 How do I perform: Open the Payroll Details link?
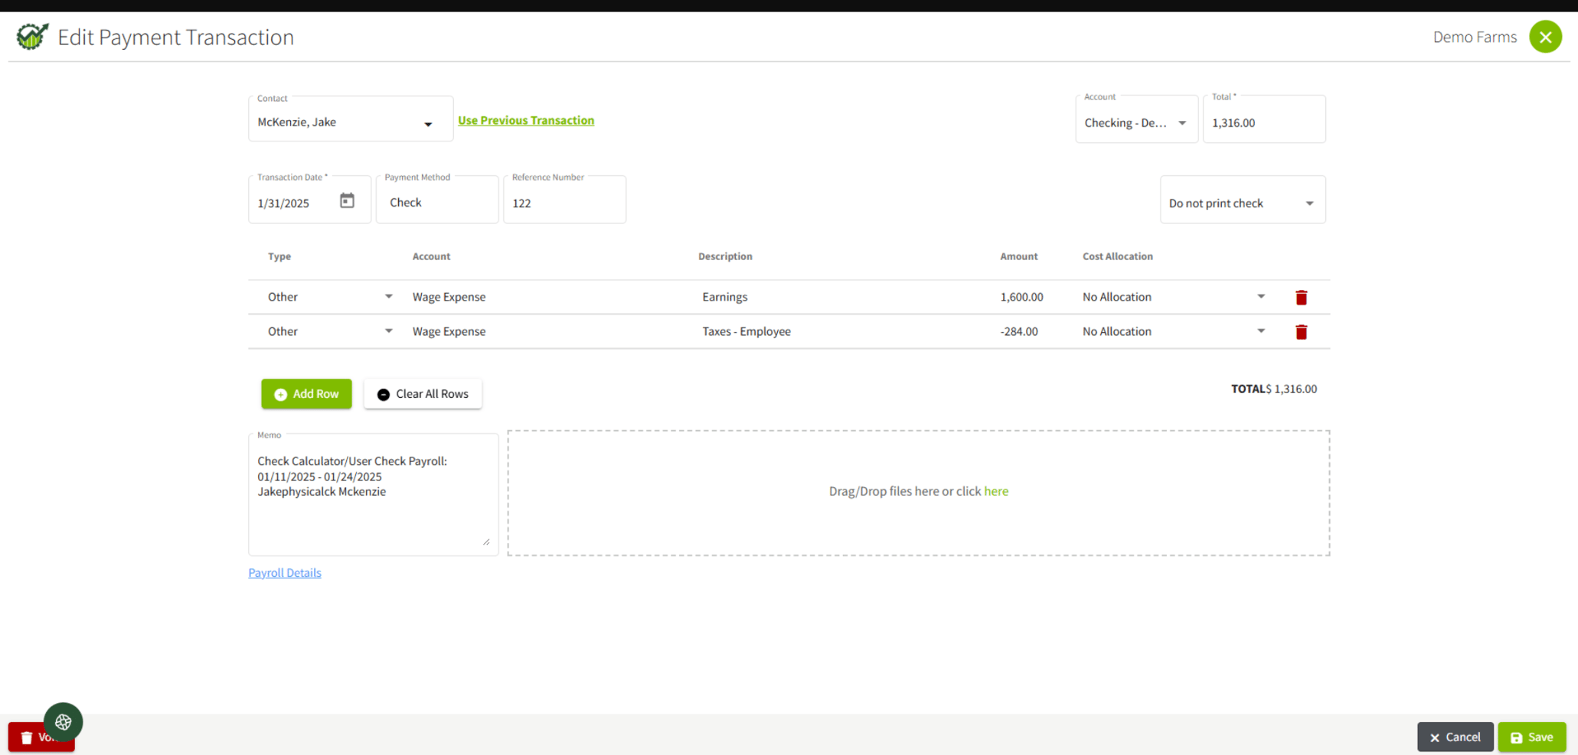(x=284, y=572)
